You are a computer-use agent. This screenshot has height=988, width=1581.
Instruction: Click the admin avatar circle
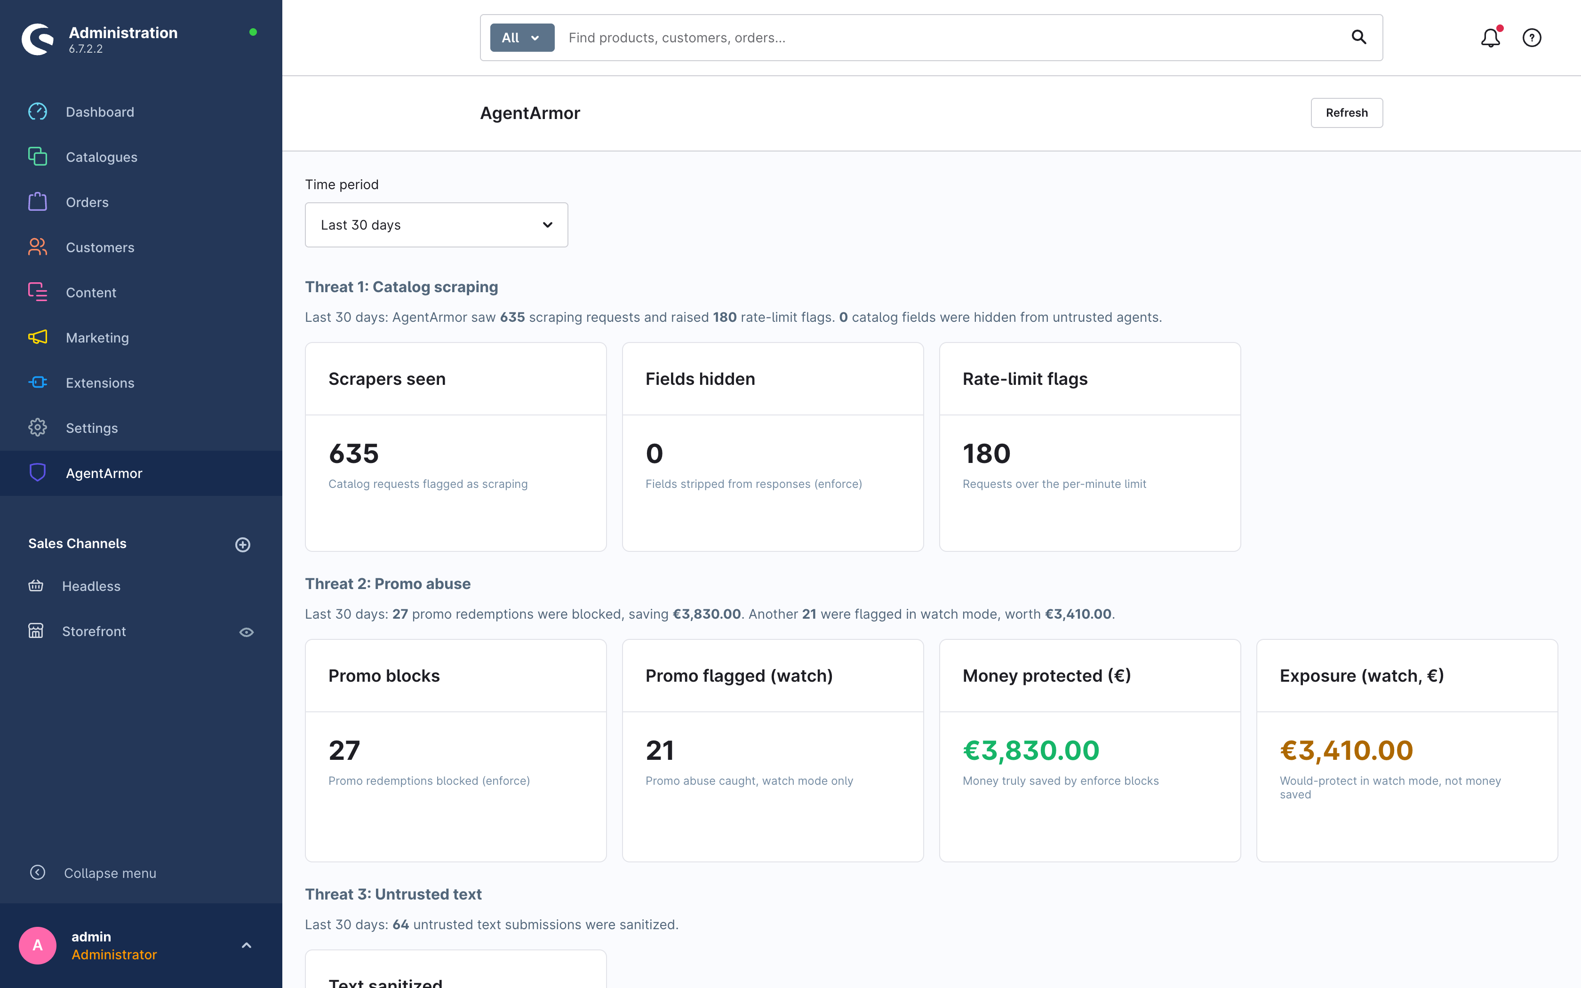coord(38,946)
